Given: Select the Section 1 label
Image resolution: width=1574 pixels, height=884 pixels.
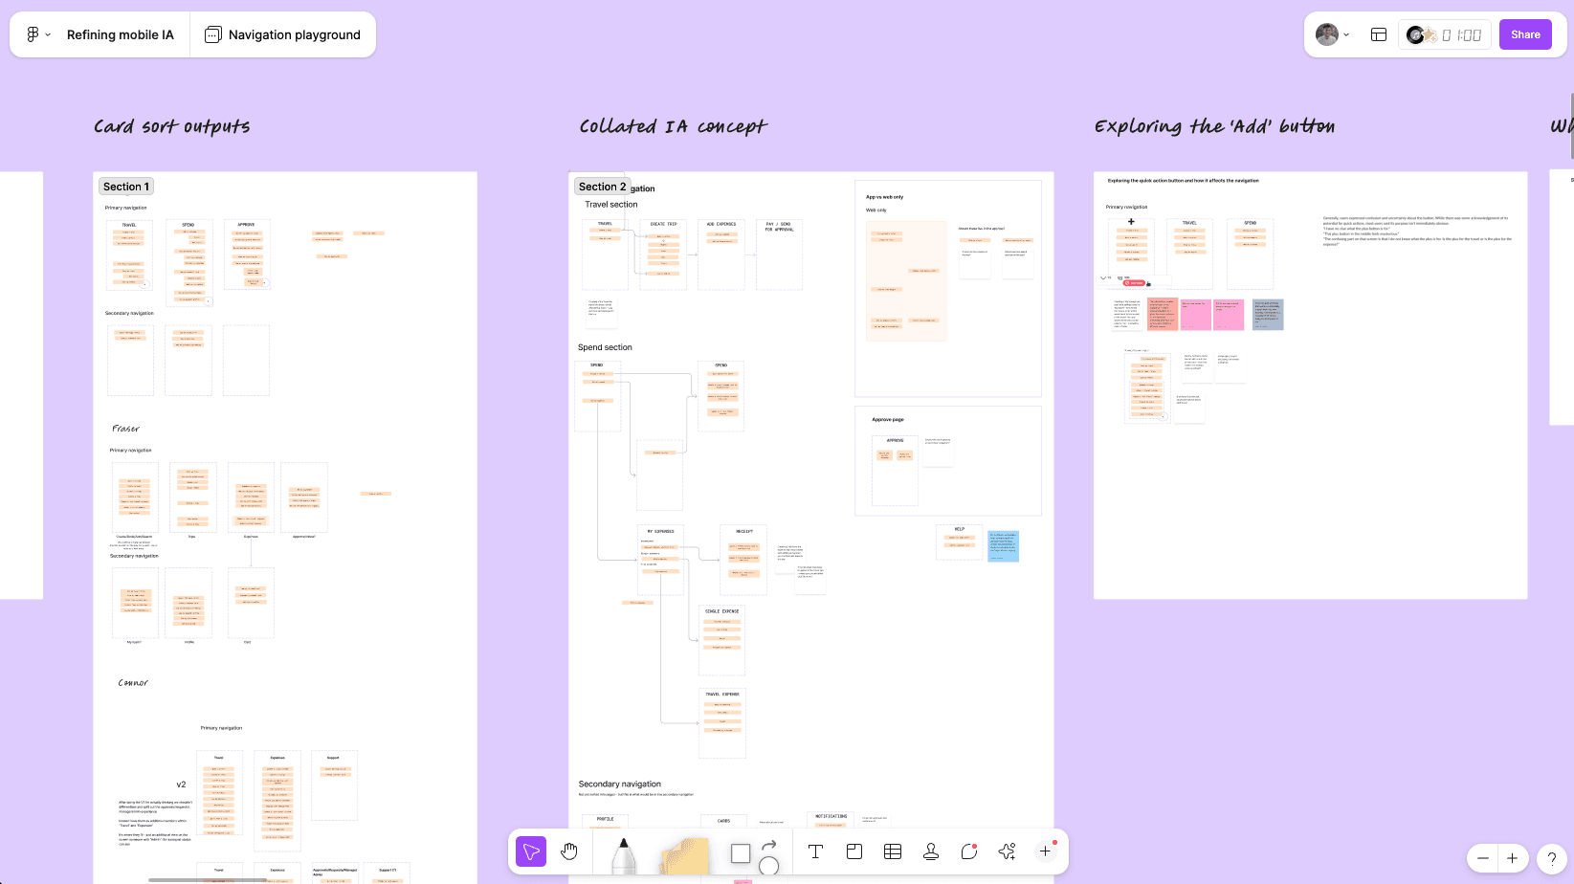Looking at the screenshot, I should [x=126, y=187].
